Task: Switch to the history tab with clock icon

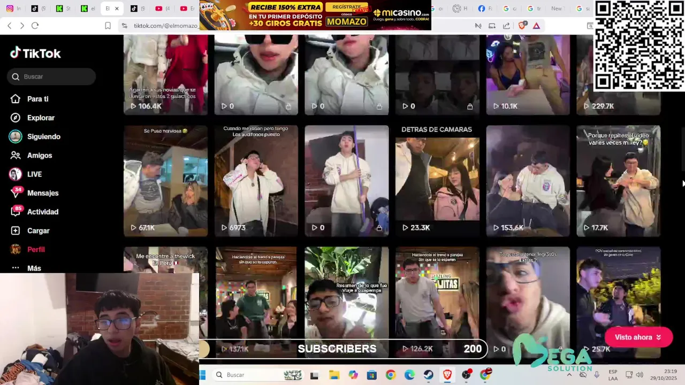Action: pos(460,9)
